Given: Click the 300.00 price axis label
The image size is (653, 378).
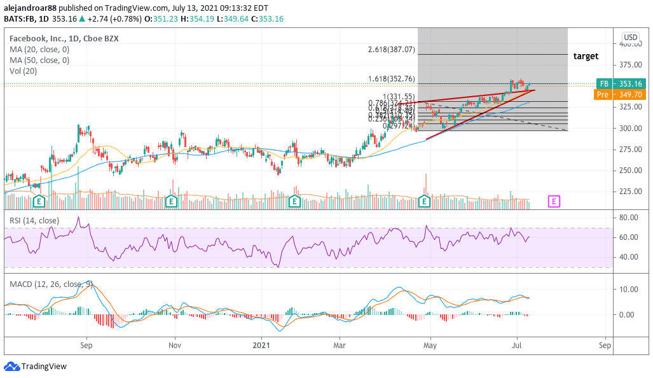Looking at the screenshot, I should coord(631,128).
